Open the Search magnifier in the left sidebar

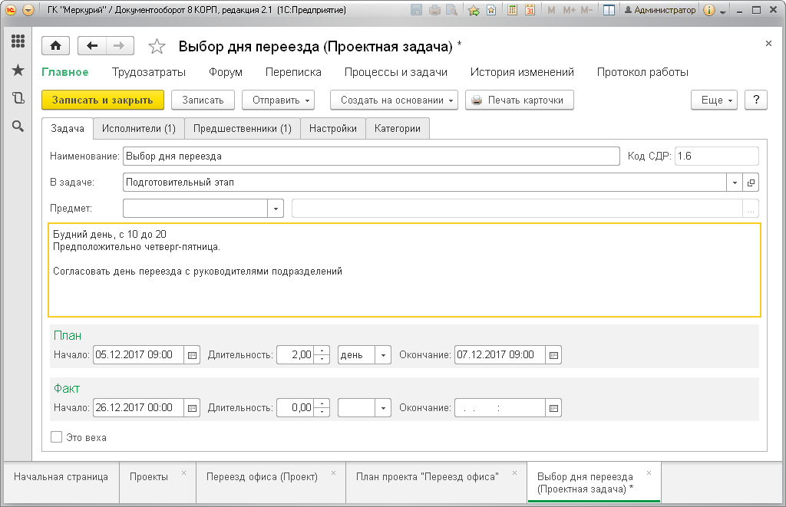[18, 127]
